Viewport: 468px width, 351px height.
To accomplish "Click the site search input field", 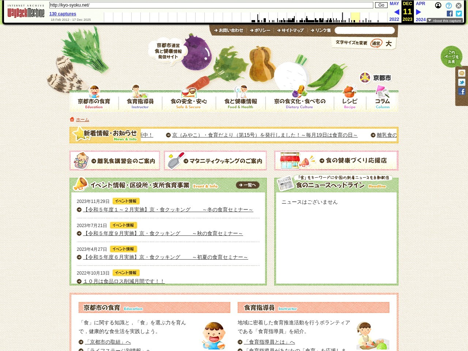I will point(365,30).
